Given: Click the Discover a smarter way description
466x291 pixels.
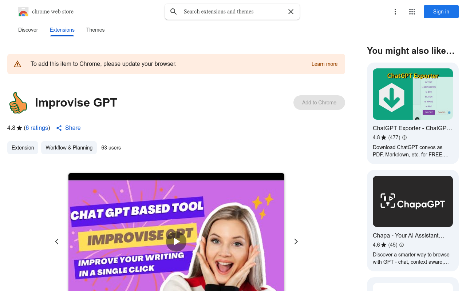Looking at the screenshot, I should (x=411, y=258).
